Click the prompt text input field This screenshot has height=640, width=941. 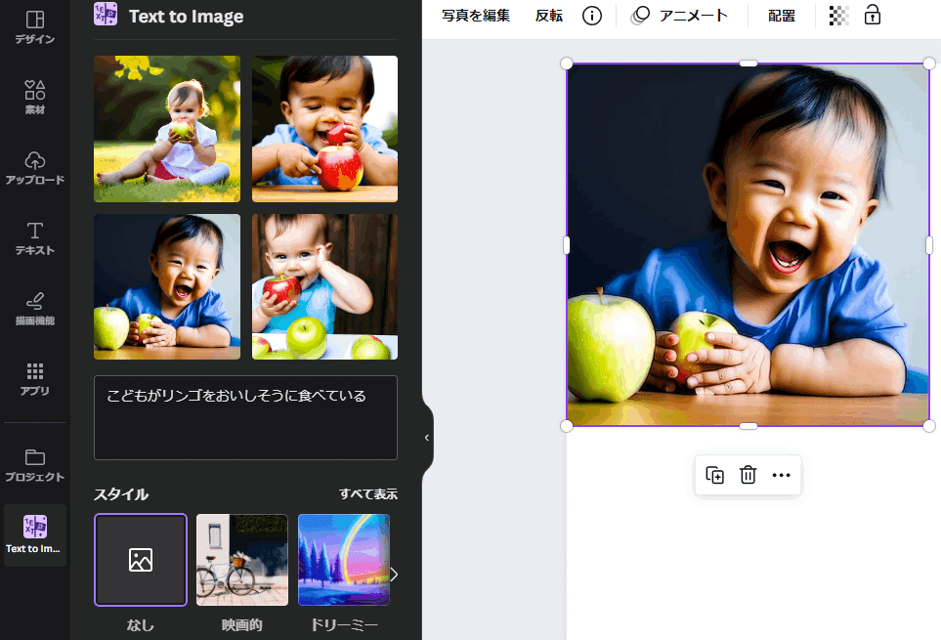(245, 417)
